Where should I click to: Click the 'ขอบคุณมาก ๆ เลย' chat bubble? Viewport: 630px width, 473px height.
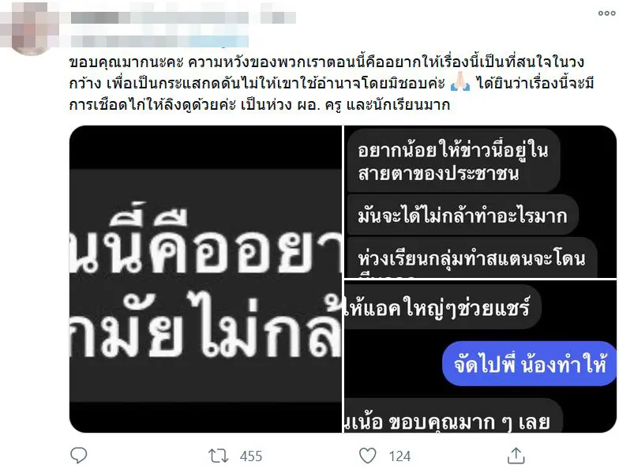click(x=453, y=417)
